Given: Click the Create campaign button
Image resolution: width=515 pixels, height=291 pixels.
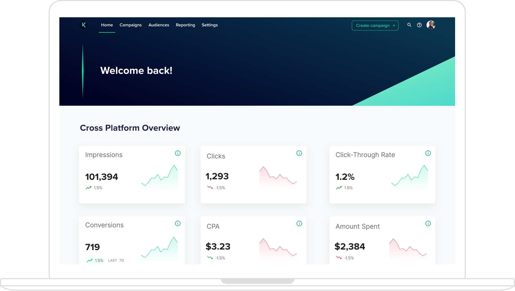Looking at the screenshot, I should [x=375, y=25].
